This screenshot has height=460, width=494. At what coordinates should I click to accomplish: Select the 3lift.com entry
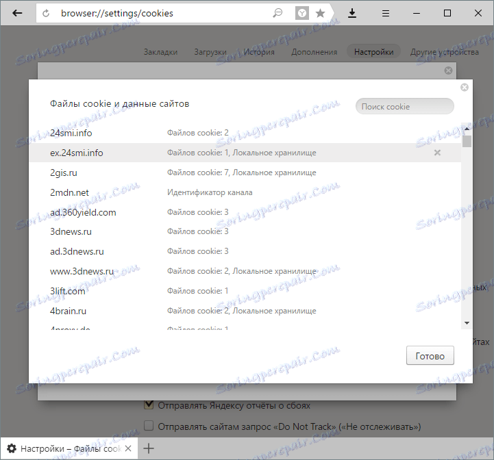coord(245,291)
